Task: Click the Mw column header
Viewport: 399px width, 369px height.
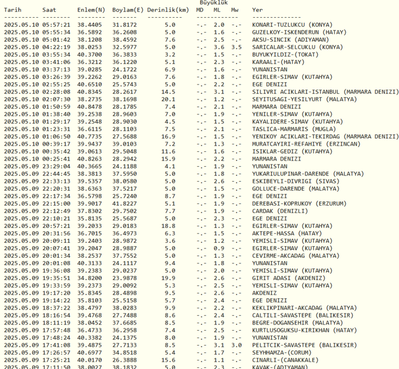Action: click(x=235, y=10)
